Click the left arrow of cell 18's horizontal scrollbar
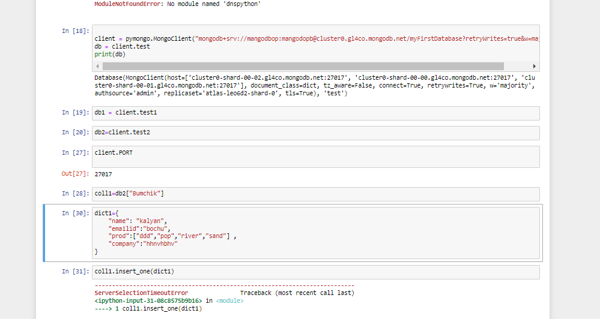600x319 pixels. (x=98, y=66)
